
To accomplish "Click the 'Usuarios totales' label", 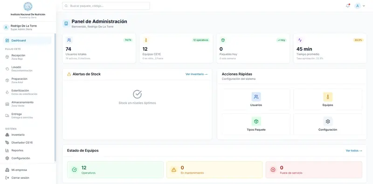I will click(x=76, y=54).
